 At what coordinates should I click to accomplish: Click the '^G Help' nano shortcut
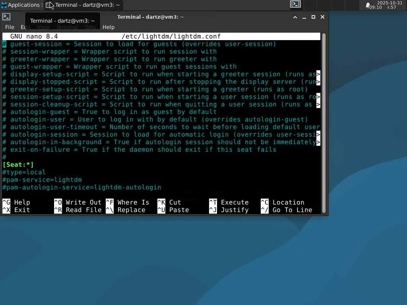click(16, 202)
